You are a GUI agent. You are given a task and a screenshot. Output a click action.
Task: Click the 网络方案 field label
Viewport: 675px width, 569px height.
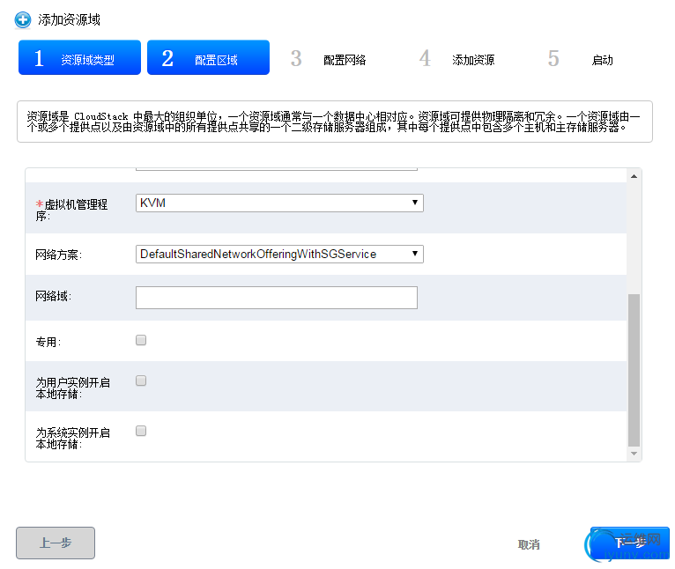(58, 255)
